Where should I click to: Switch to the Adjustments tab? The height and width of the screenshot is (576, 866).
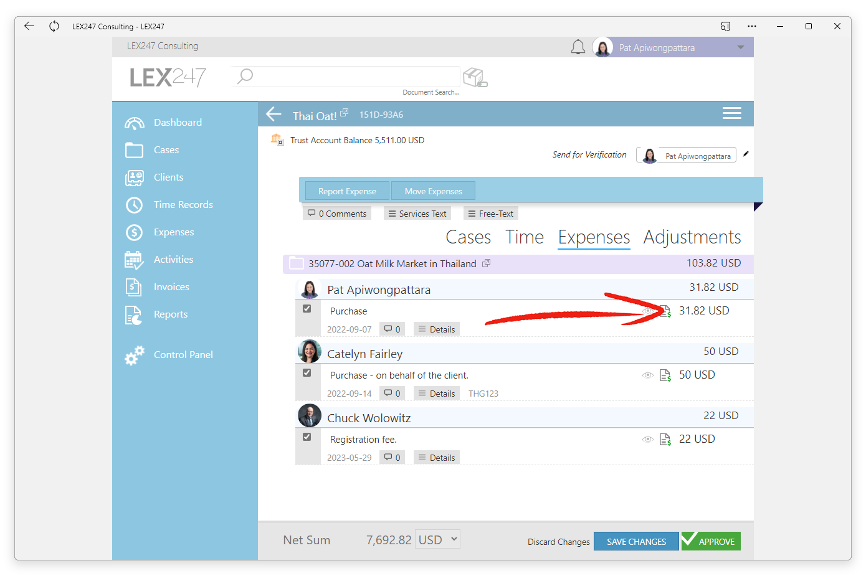(692, 237)
